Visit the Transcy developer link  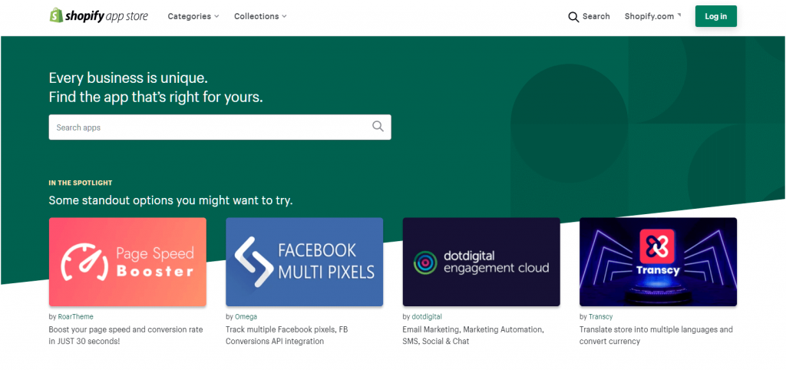click(601, 316)
